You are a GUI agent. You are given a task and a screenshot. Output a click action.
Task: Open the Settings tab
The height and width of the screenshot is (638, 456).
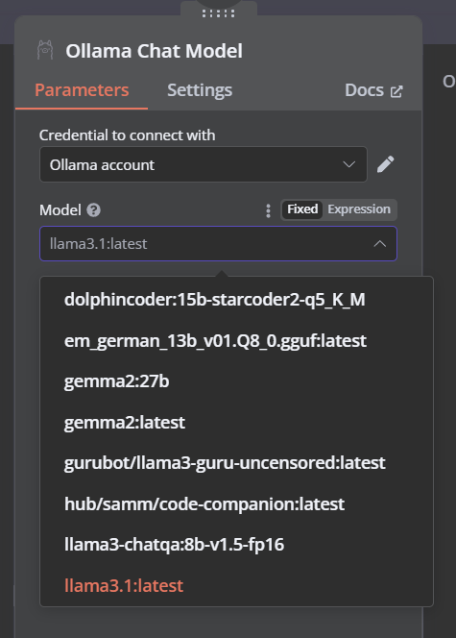coord(200,90)
